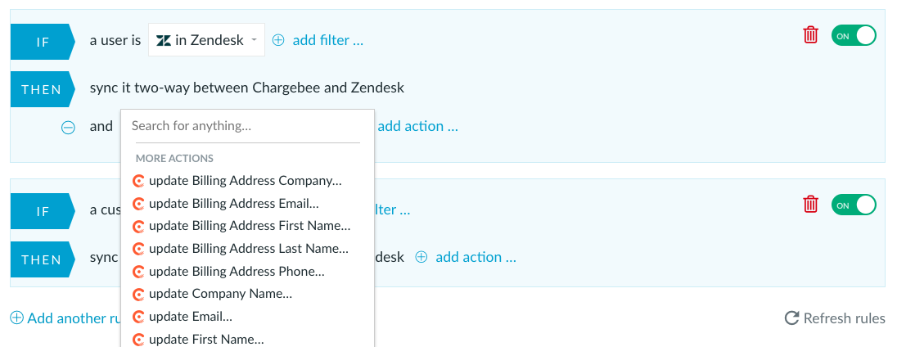The height and width of the screenshot is (347, 897).
Task: Click the Refresh rules link
Action: (845, 318)
